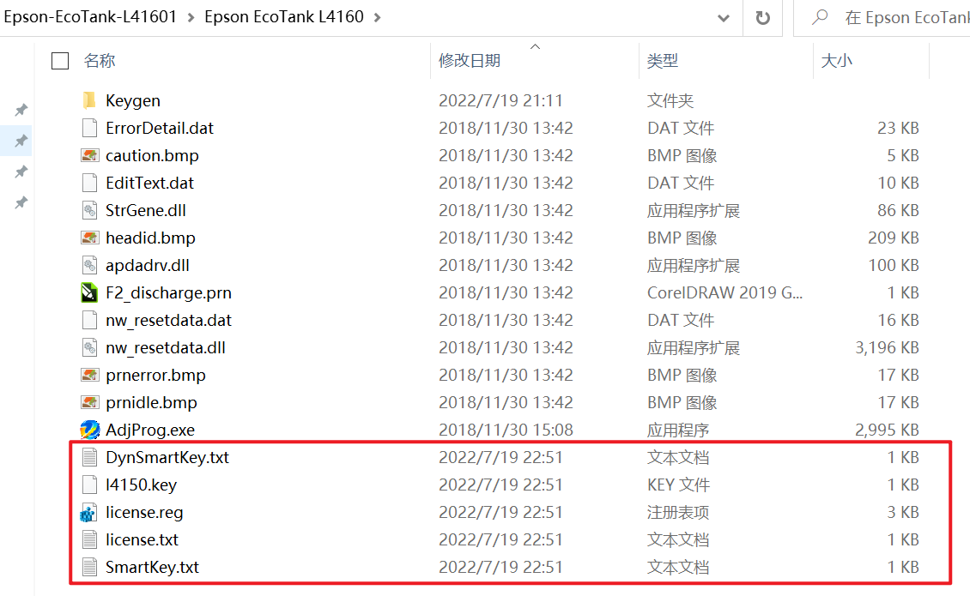Screen dimensions: 970x596
Task: Select file name l4150.key
Action: click(141, 485)
